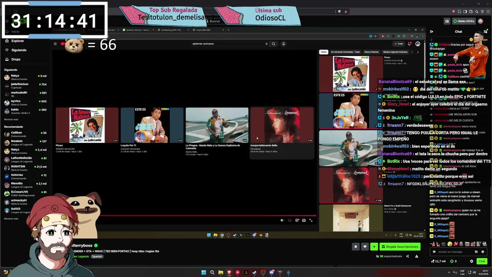Click the KICKs balance icon showing 0
492x277 pixels.
[x=453, y=261]
